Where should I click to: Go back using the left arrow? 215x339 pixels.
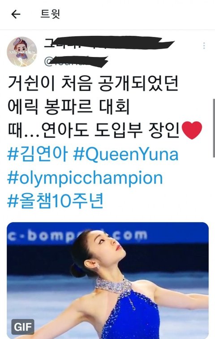point(16,14)
